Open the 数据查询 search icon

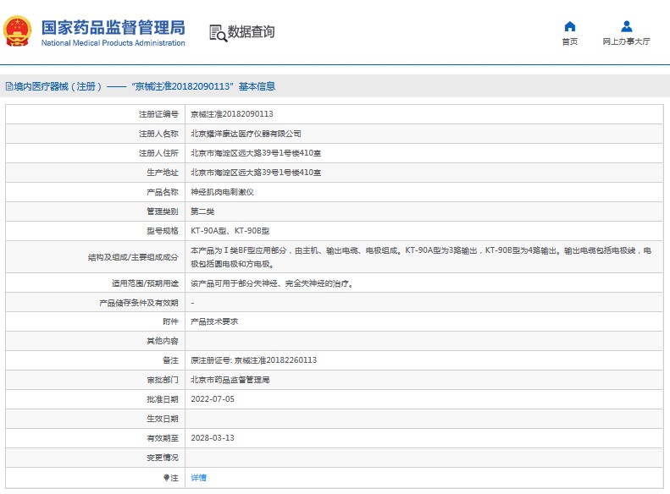pos(218,33)
